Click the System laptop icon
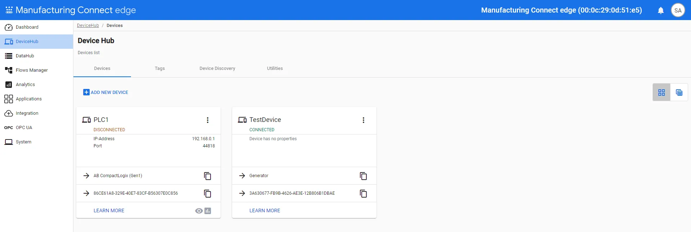This screenshot has width=691, height=232. coord(9,142)
